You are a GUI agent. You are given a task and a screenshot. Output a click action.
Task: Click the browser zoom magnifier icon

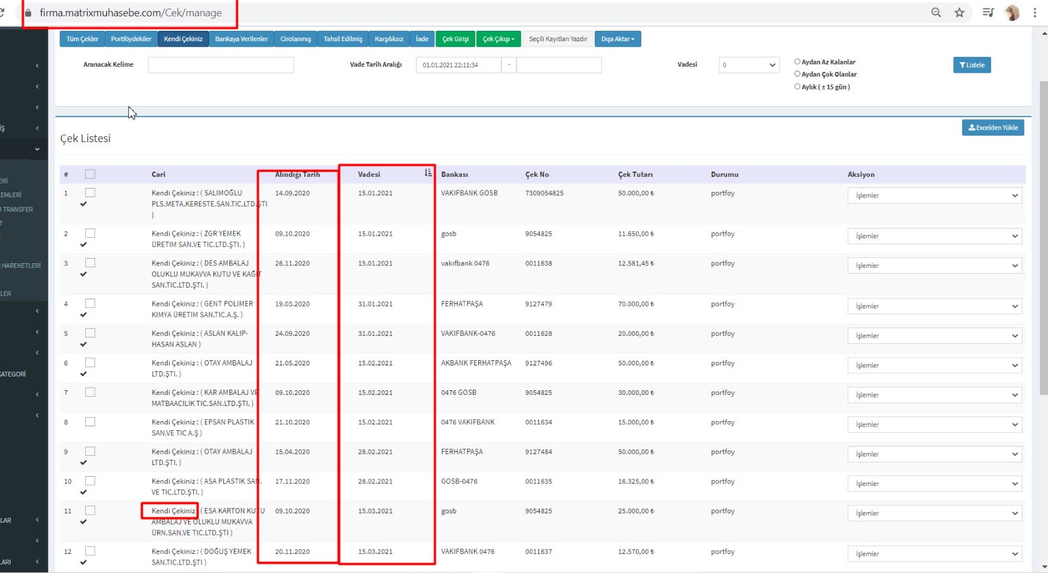(936, 12)
